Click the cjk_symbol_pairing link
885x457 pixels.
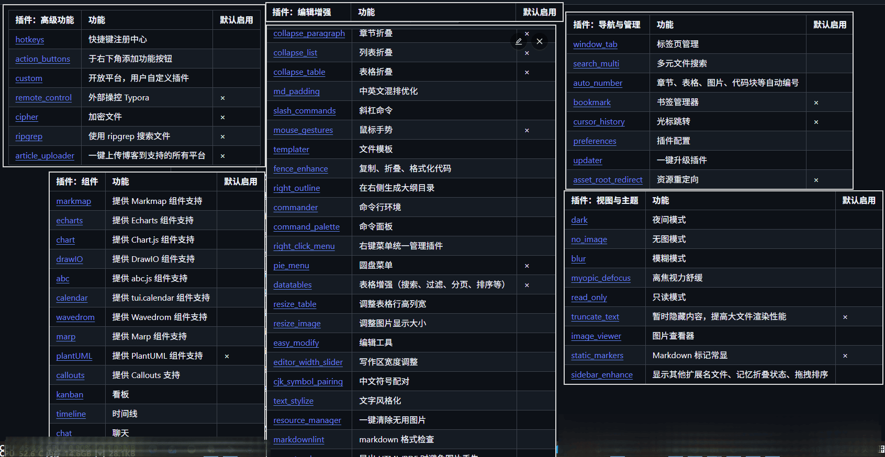[x=308, y=382]
